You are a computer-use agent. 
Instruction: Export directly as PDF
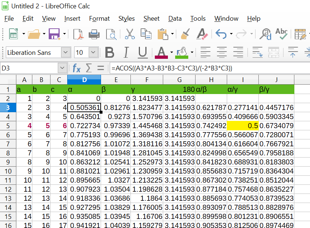[78, 34]
